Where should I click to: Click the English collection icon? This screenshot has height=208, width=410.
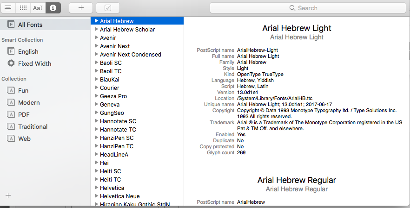[x=11, y=51]
